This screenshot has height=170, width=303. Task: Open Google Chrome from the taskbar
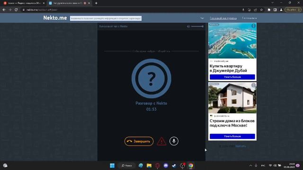(x=191, y=166)
